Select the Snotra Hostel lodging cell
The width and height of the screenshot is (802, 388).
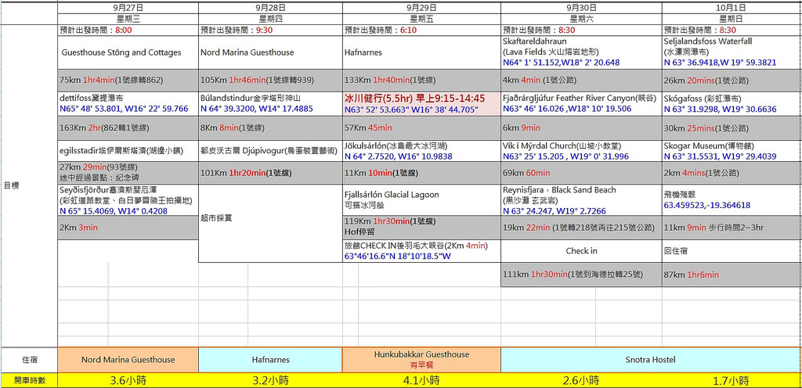pyautogui.click(x=651, y=360)
